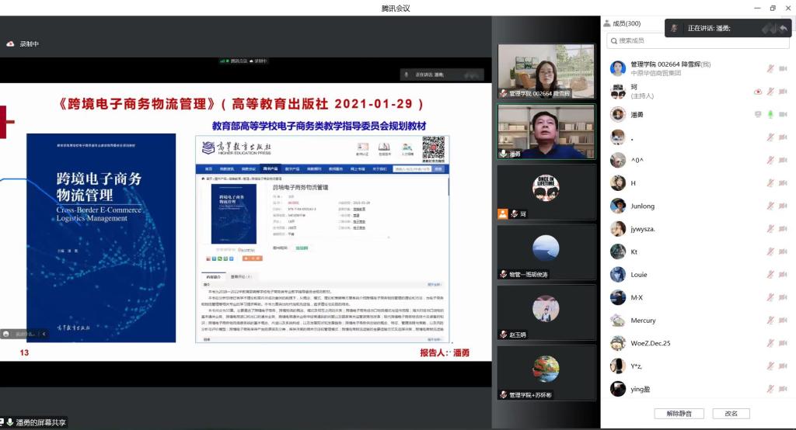This screenshot has width=796, height=430.
Task: Click the camera icon in WoeZ.Dec.25's row
Action: [783, 343]
